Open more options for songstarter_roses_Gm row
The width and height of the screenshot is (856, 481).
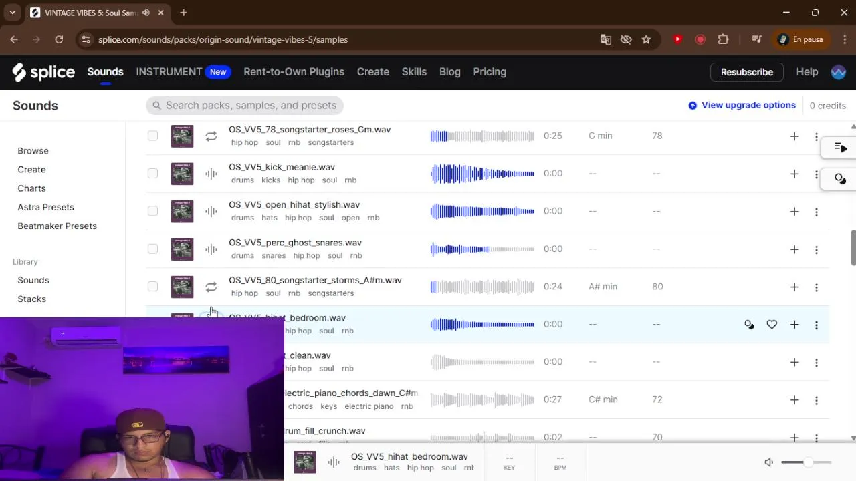817,136
